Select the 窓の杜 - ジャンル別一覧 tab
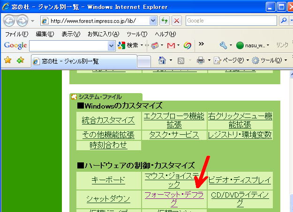 pyautogui.click(x=84, y=61)
